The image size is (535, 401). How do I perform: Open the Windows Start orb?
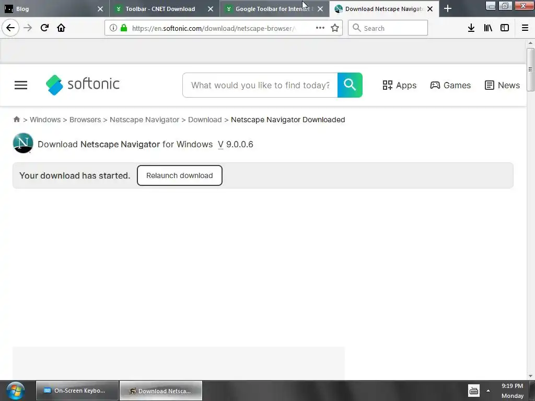(15, 391)
